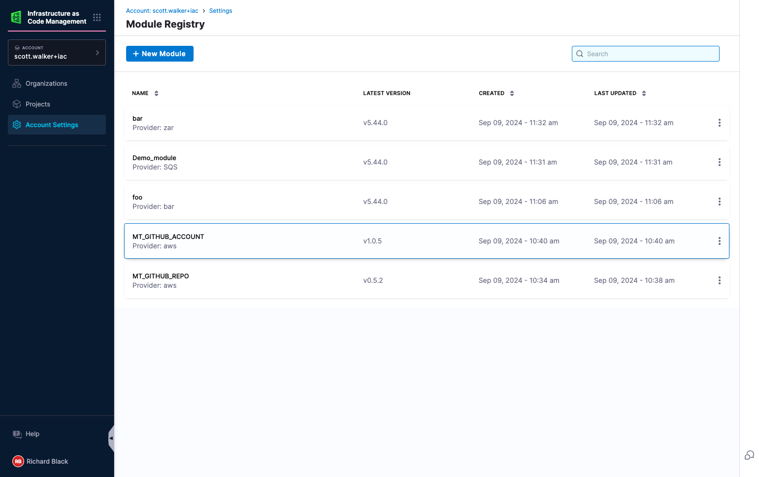Click last updated Sep 09, 2024 - 10:38 am
This screenshot has width=759, height=477.
point(634,280)
